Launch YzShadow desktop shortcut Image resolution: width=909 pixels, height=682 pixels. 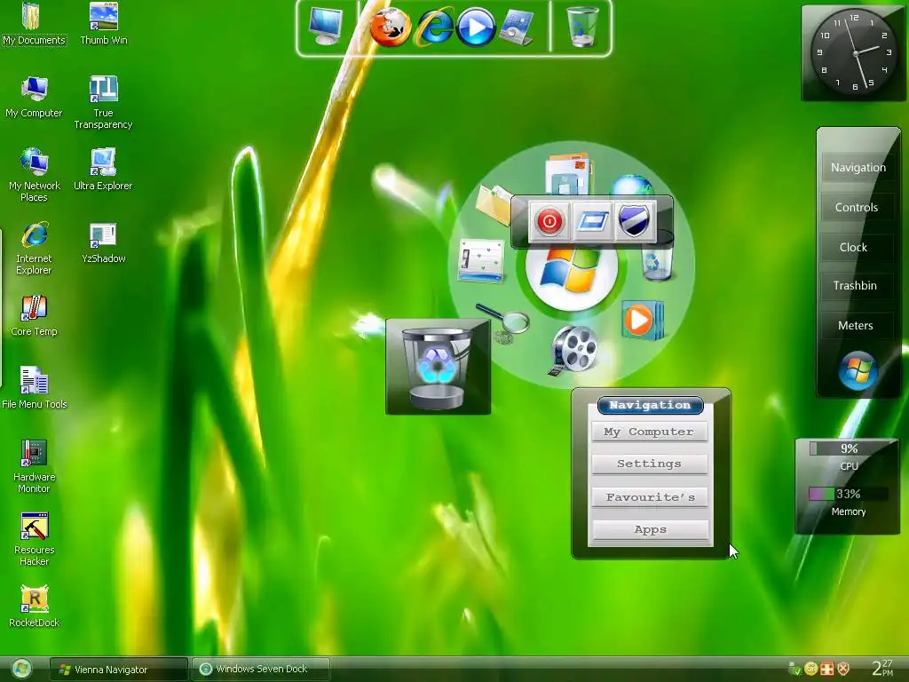pyautogui.click(x=103, y=242)
